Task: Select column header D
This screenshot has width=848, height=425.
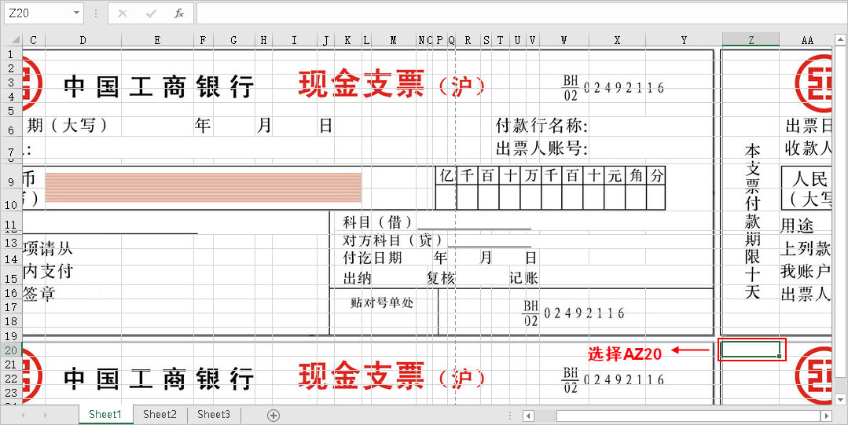Action: (83, 40)
